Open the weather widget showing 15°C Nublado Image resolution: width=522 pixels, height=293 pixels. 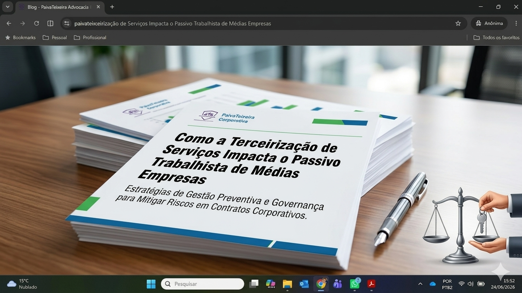tap(22, 284)
